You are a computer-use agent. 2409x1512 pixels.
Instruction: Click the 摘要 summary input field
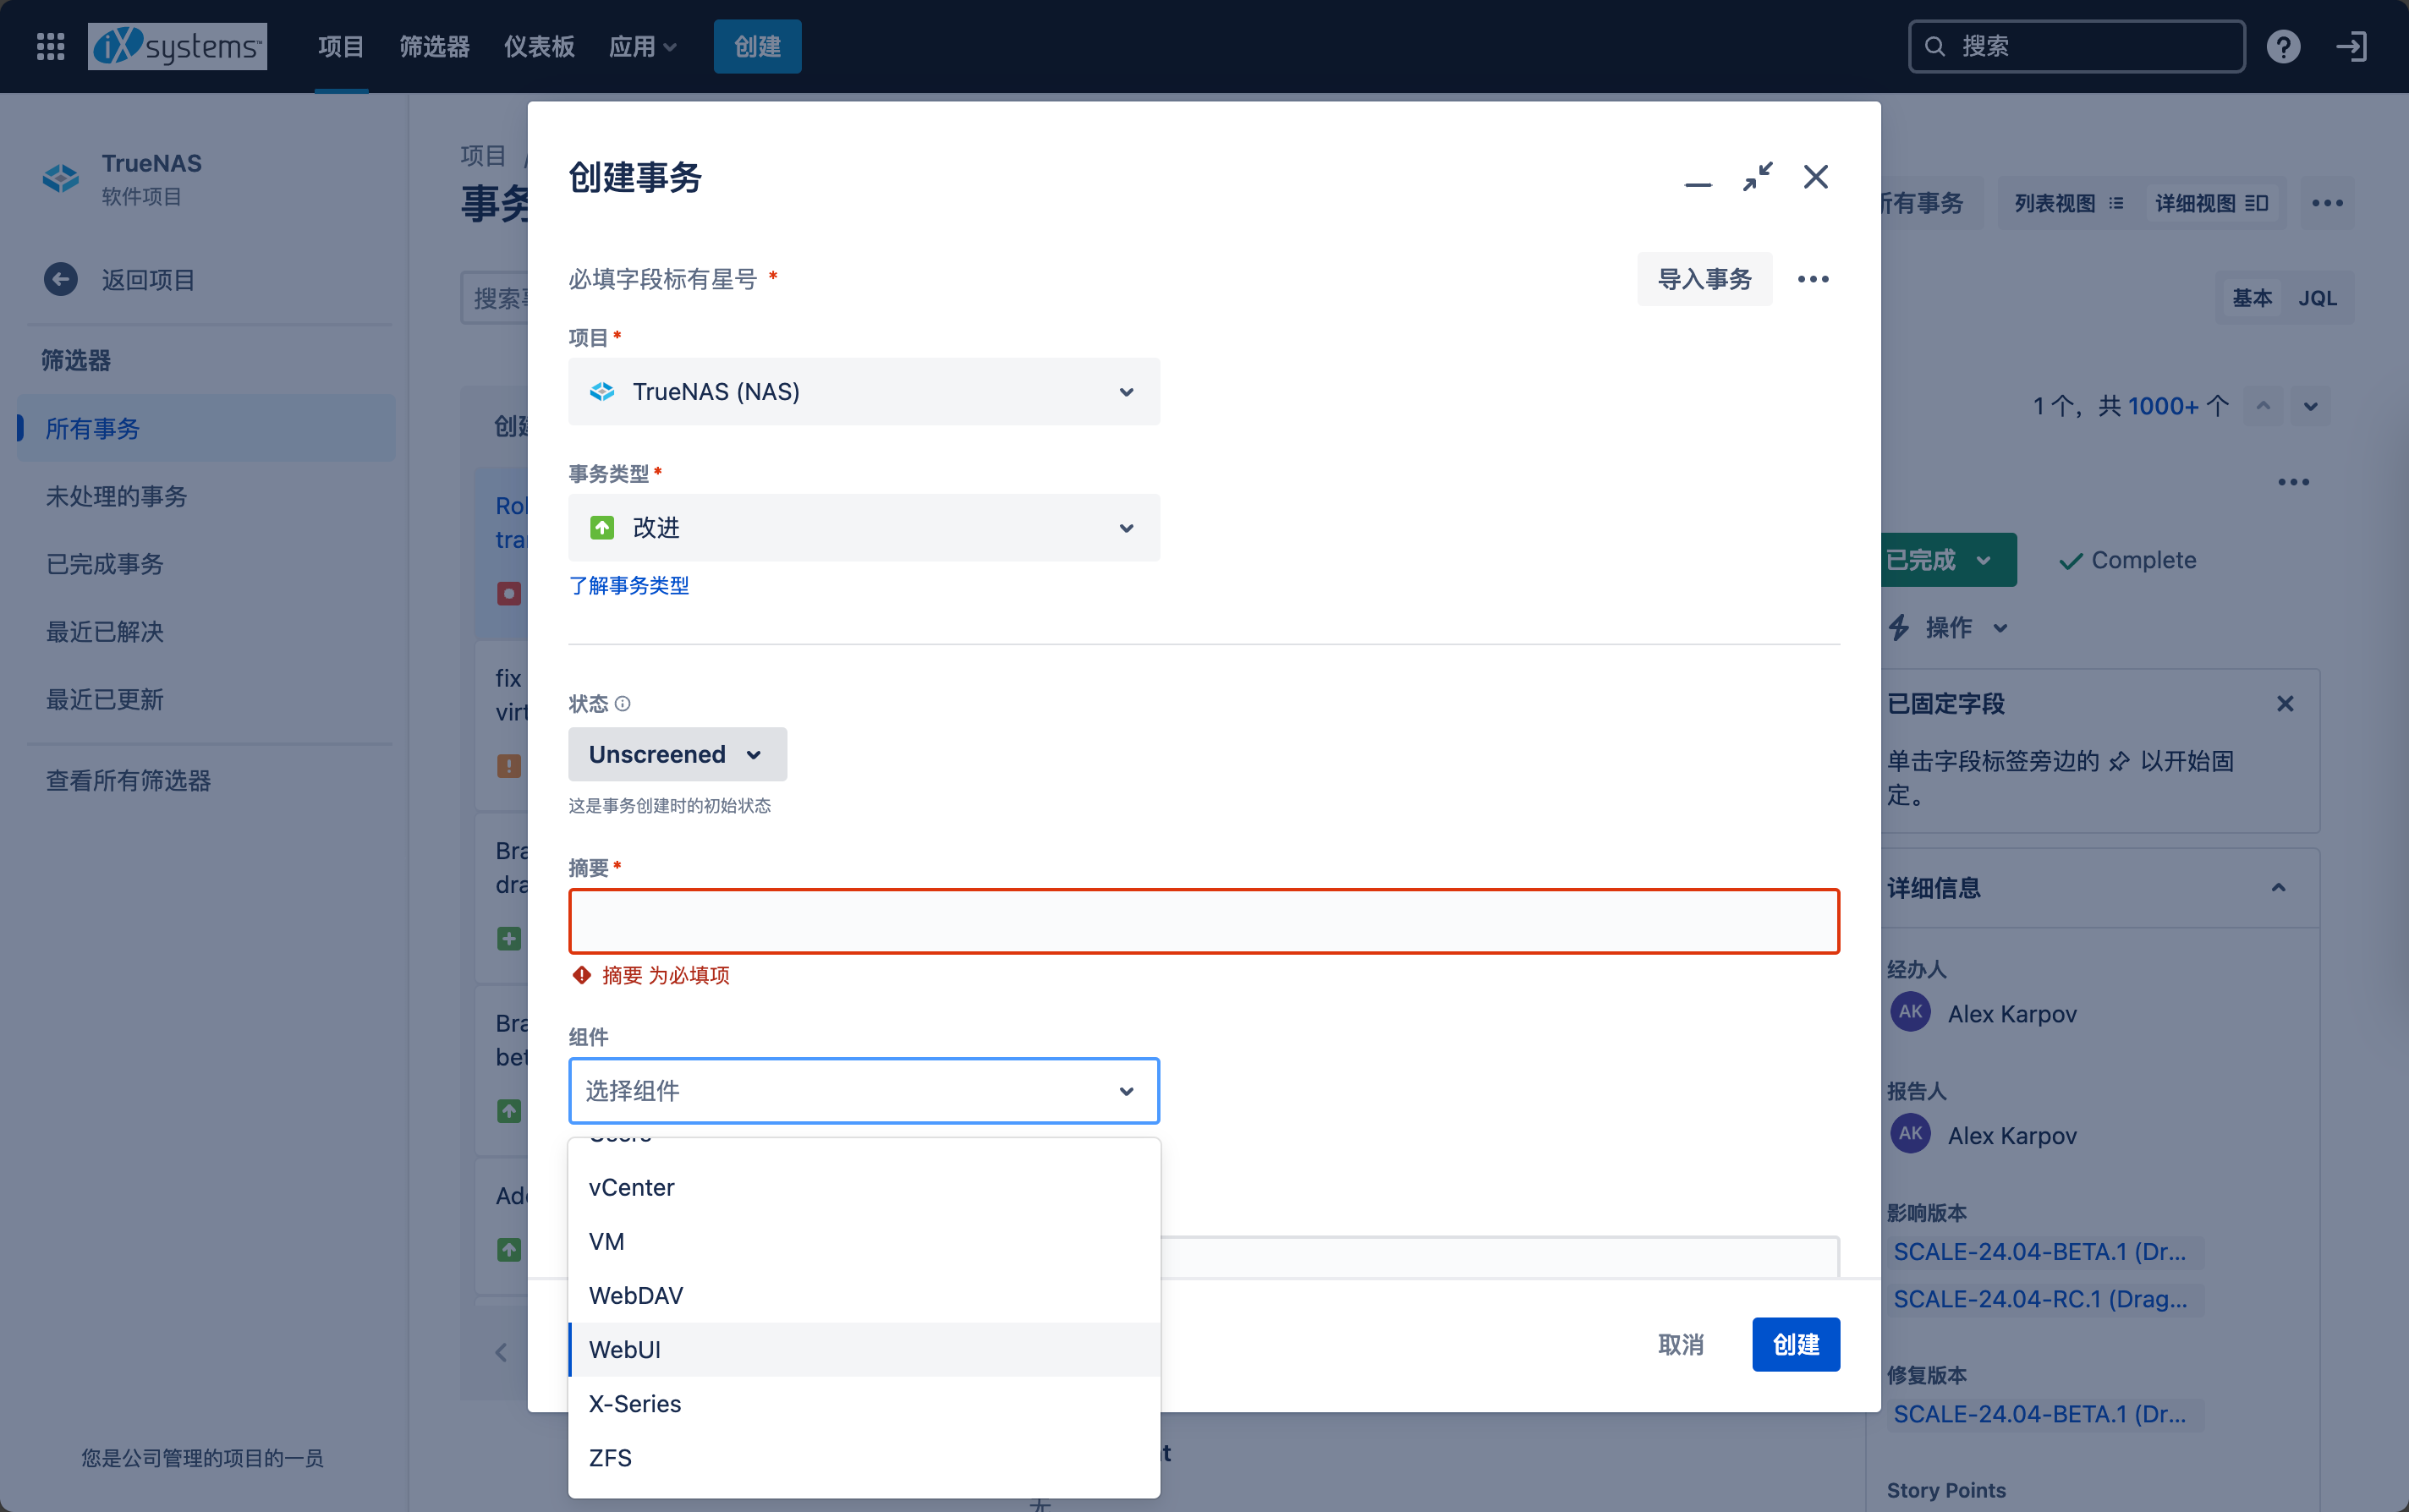[1203, 921]
